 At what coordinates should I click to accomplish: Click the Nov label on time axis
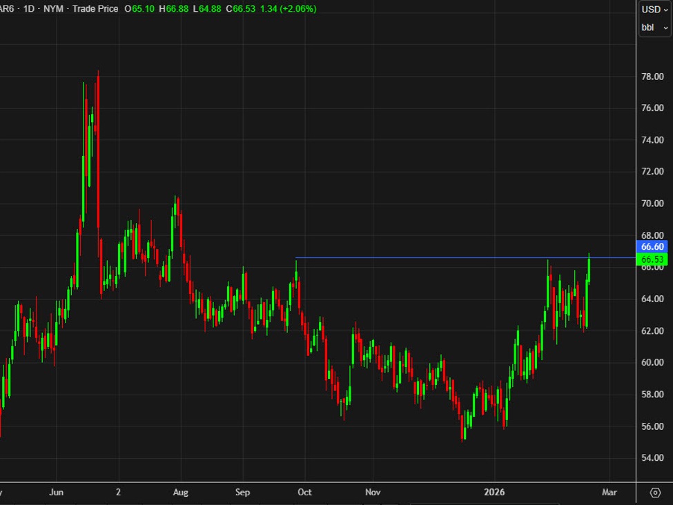point(373,493)
